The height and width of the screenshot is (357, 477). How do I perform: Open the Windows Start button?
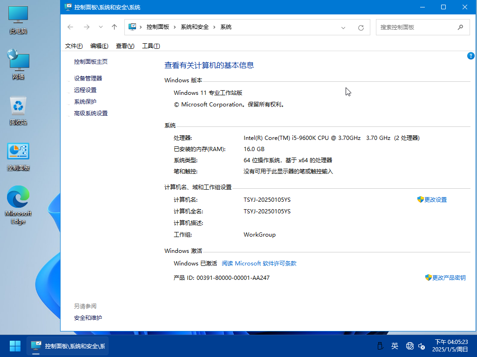[15, 346]
